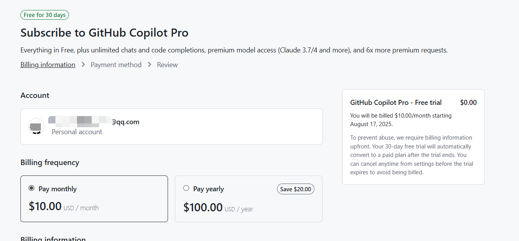
Task: Click chevron after Billing information step
Action: 83,65
